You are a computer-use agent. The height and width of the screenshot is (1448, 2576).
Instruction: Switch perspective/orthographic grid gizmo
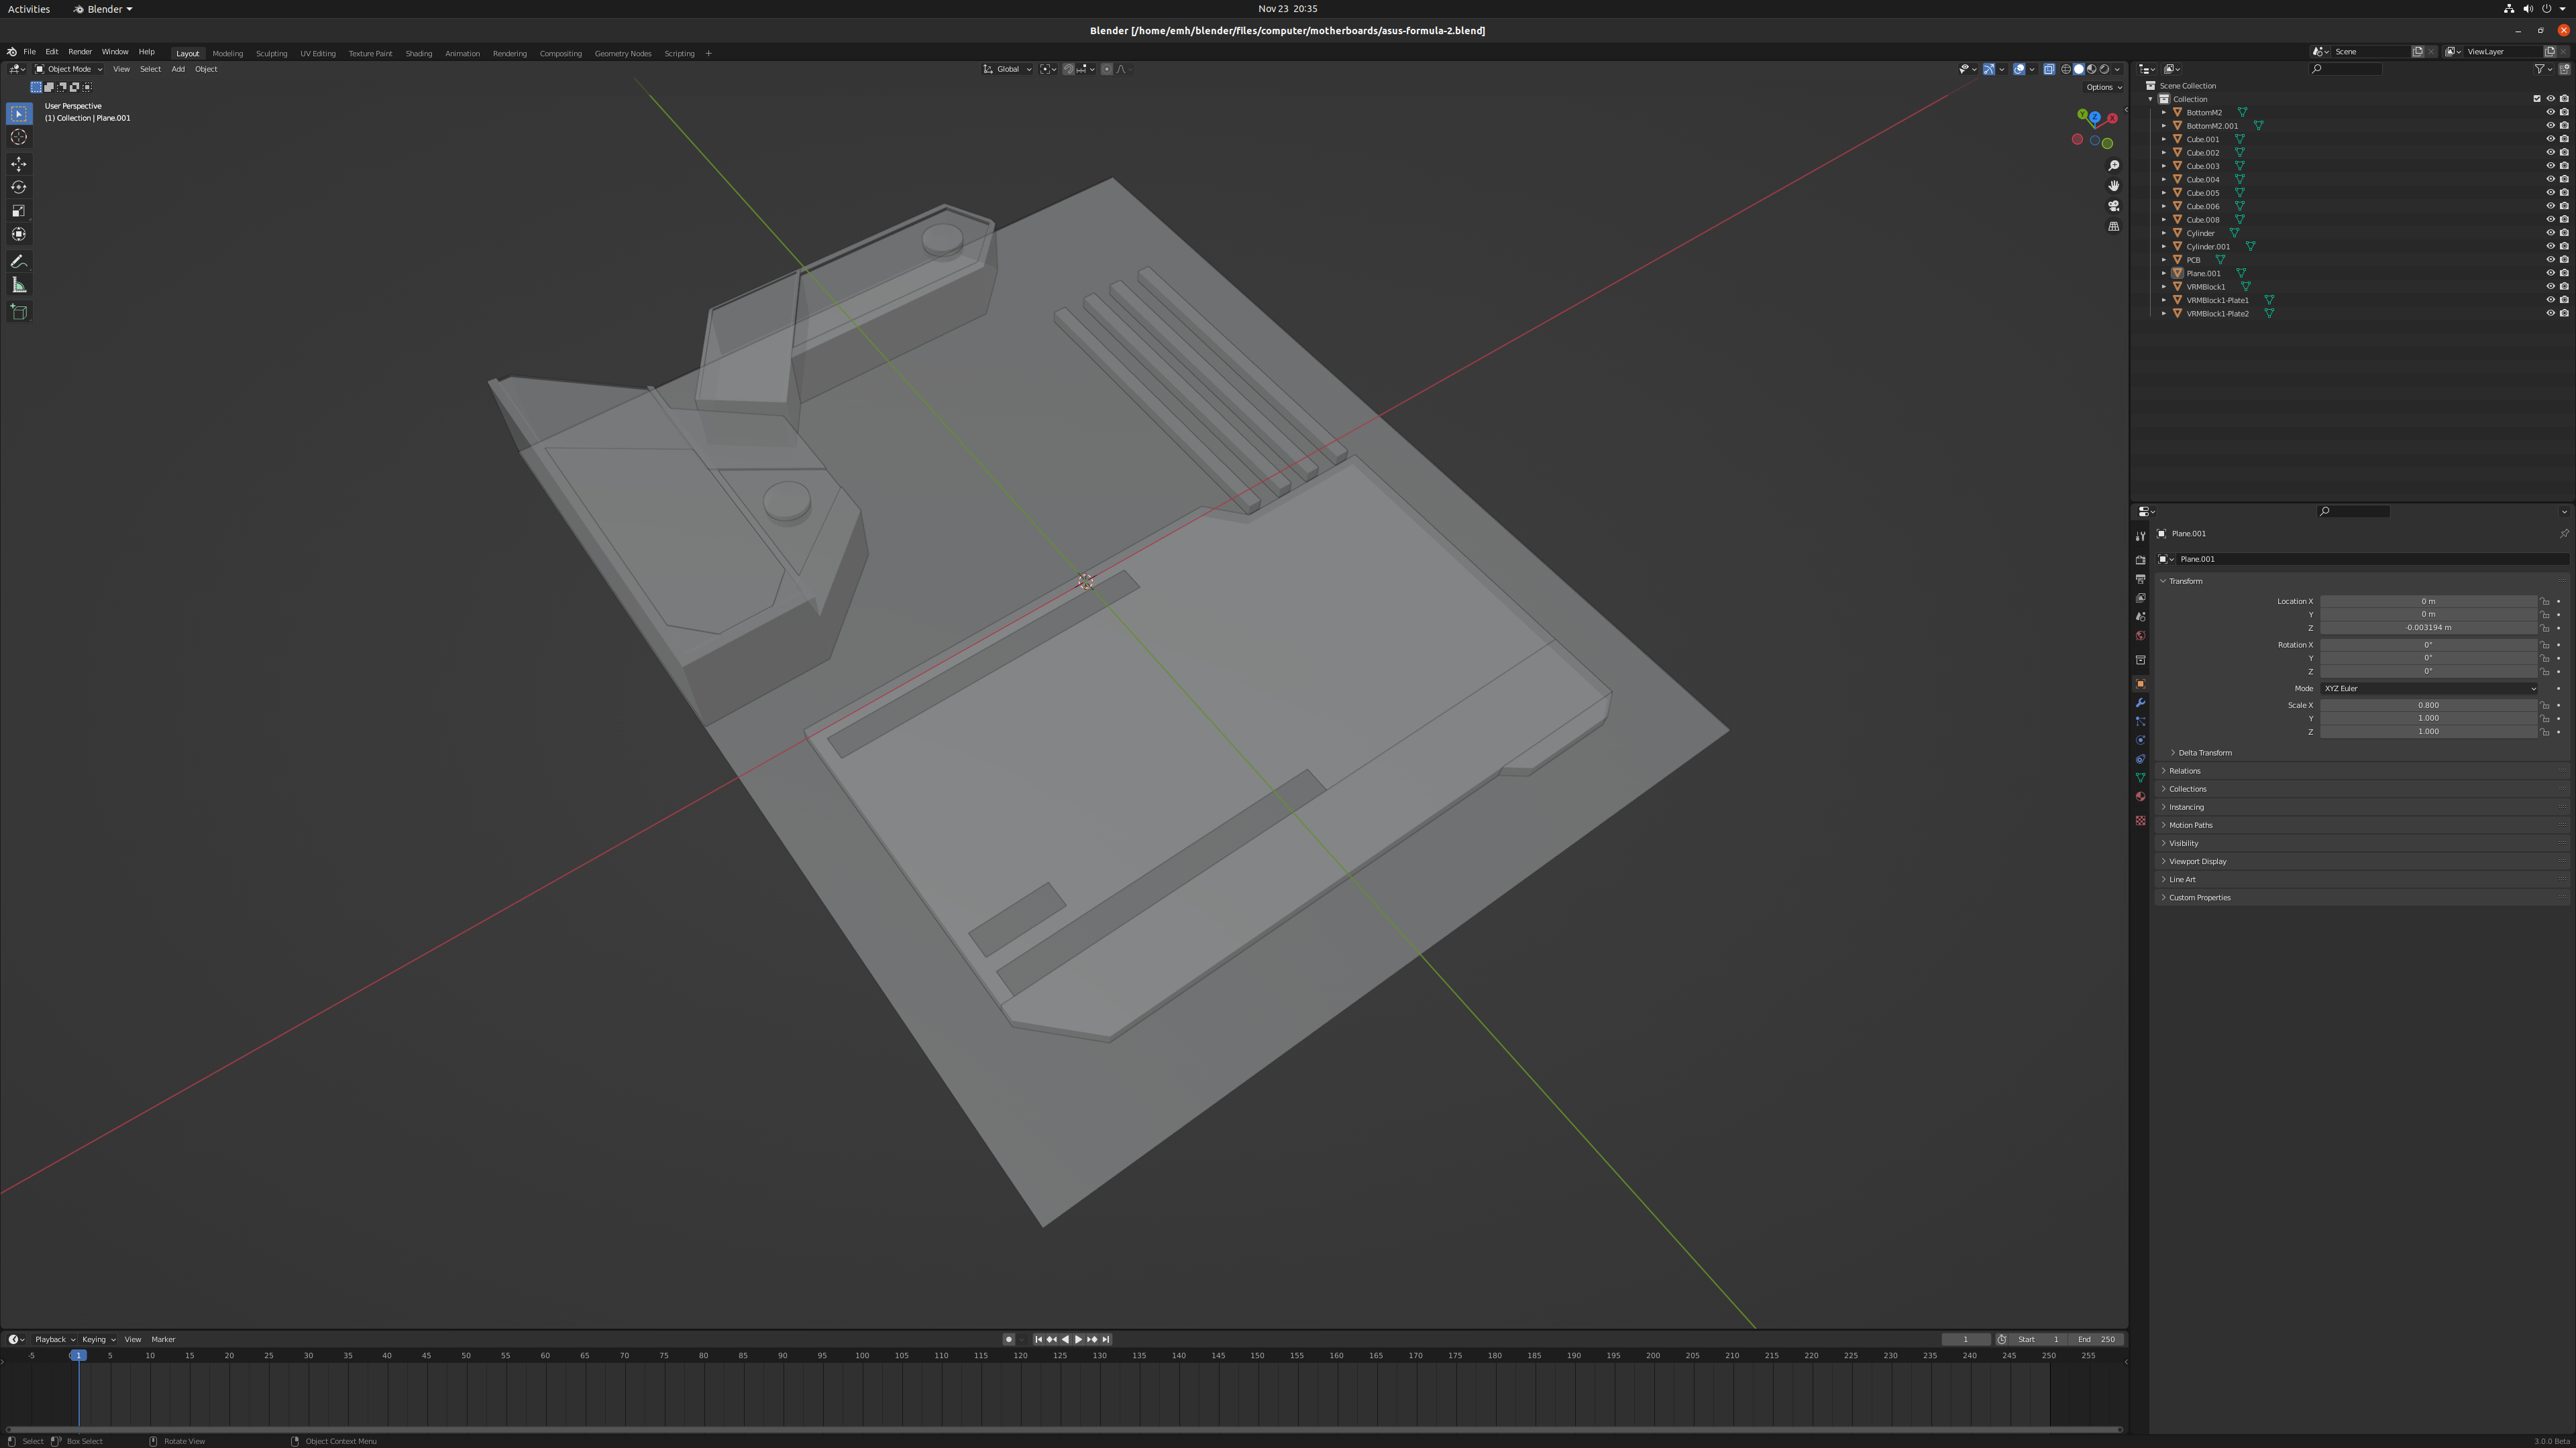click(x=2113, y=226)
